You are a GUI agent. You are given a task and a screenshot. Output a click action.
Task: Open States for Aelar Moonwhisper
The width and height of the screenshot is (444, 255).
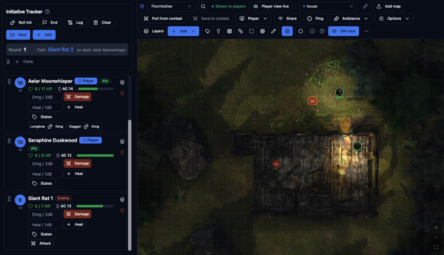42,117
